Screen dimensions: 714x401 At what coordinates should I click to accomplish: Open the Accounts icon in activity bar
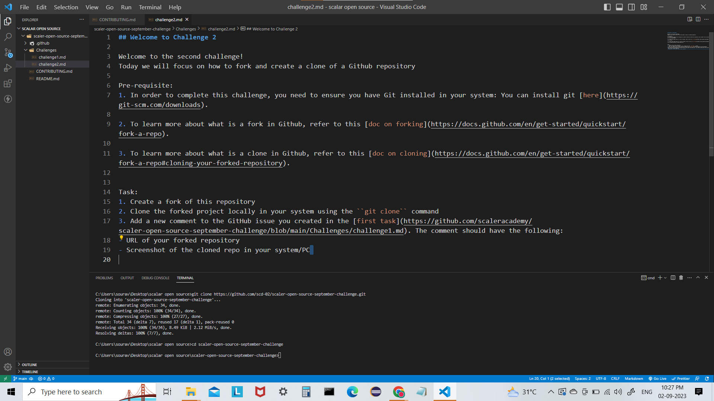click(x=8, y=352)
